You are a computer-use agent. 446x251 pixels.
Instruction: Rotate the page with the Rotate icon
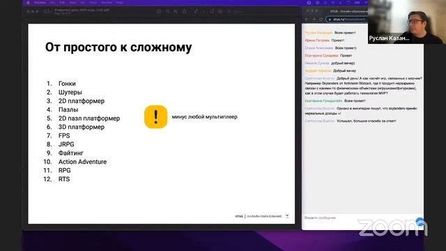(x=212, y=11)
